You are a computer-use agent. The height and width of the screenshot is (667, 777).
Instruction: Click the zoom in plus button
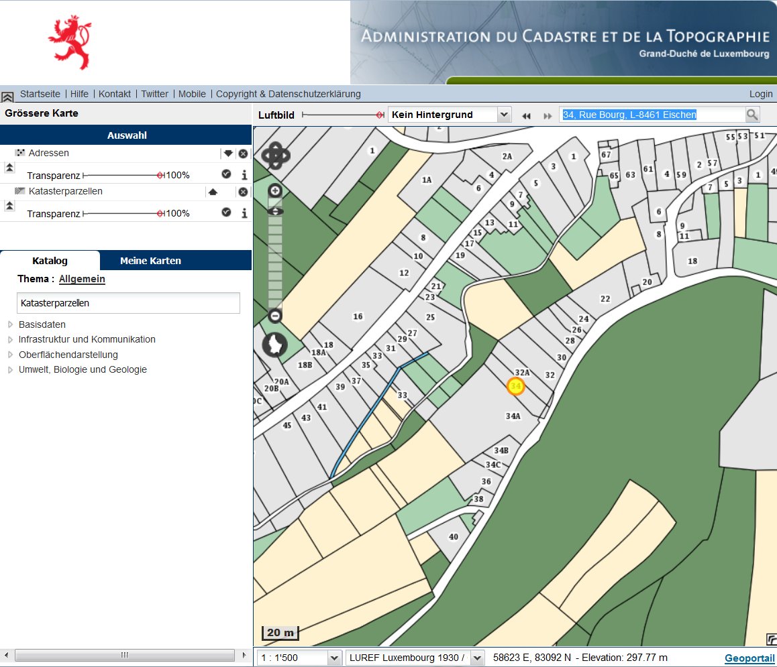coord(275,192)
